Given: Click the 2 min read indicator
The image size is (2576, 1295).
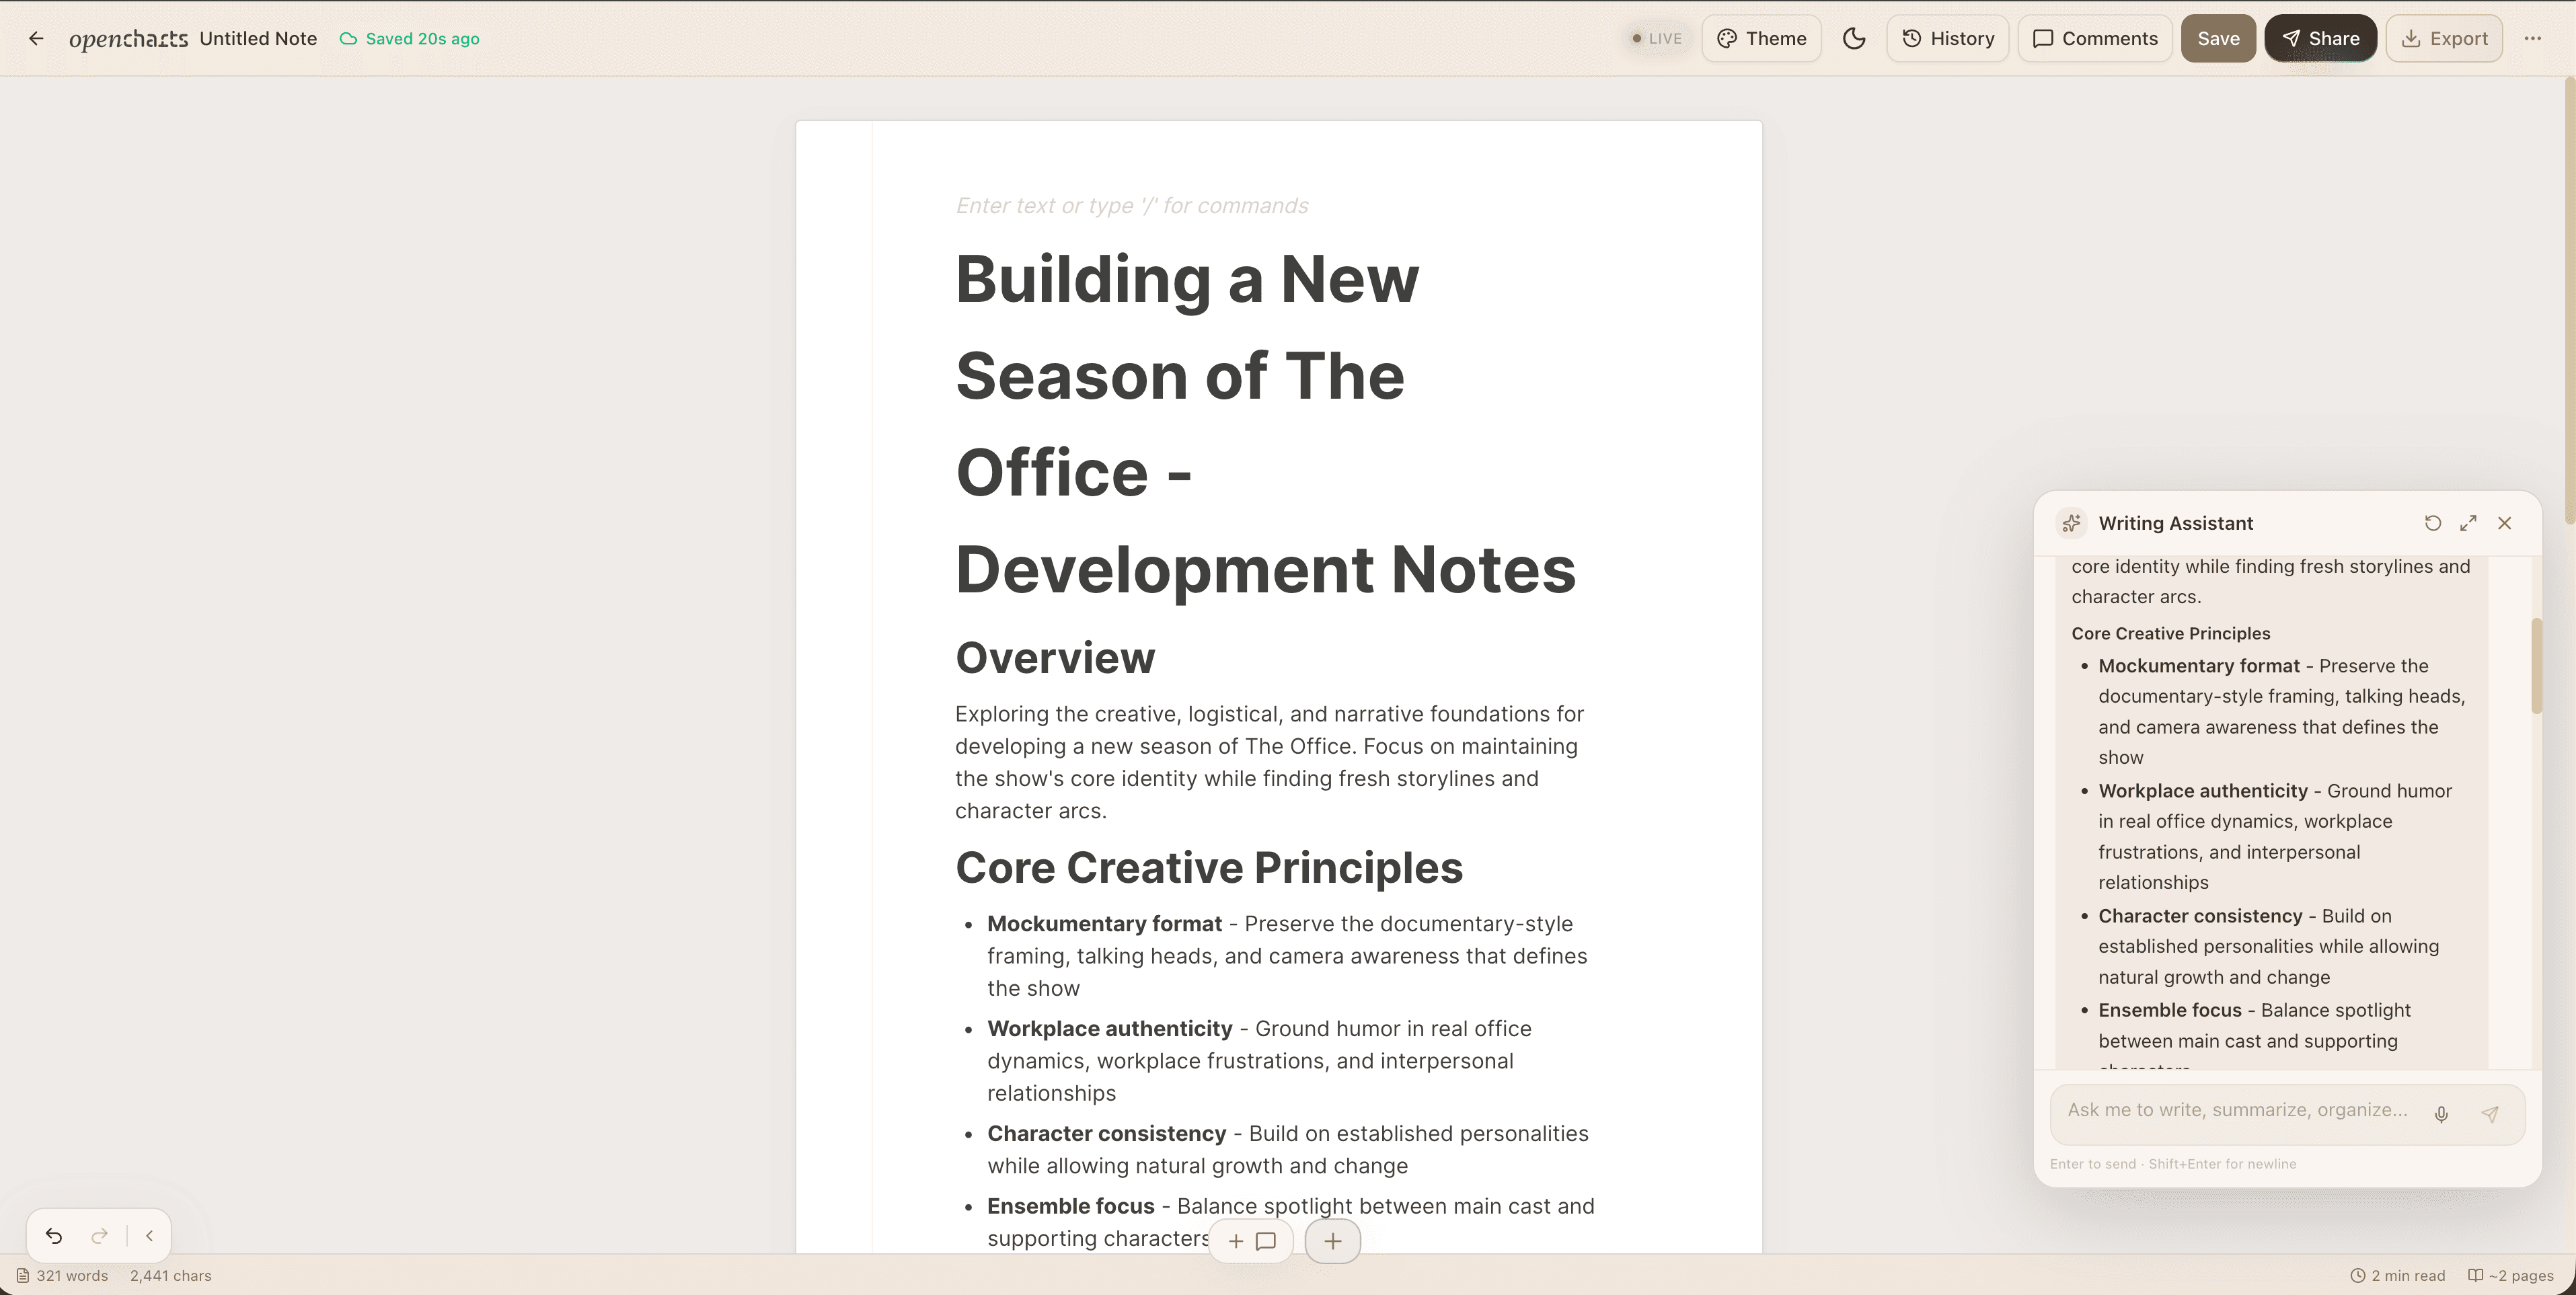Looking at the screenshot, I should pos(2397,1275).
